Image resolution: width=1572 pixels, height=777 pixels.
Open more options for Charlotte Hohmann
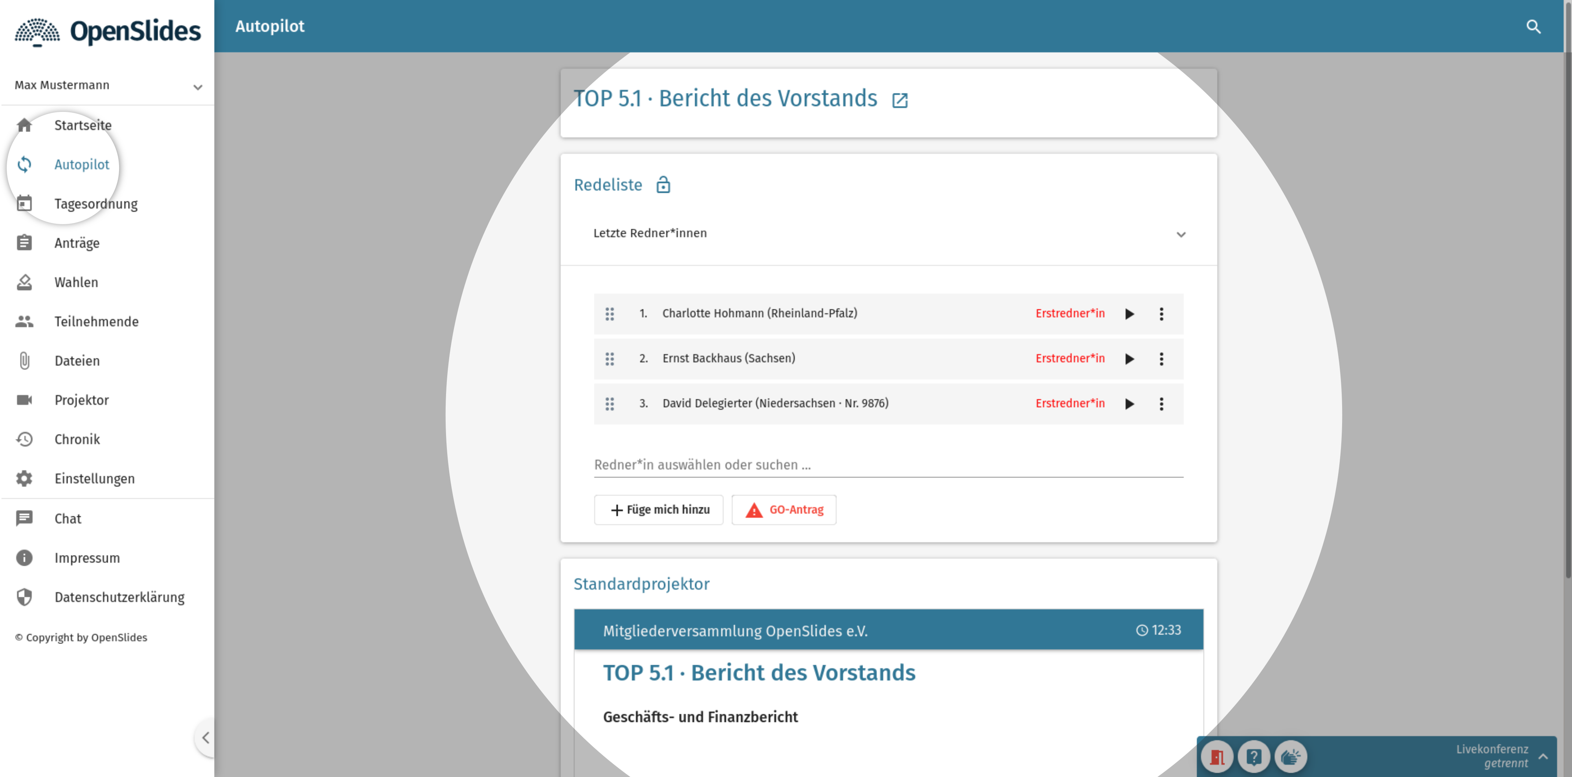1161,314
